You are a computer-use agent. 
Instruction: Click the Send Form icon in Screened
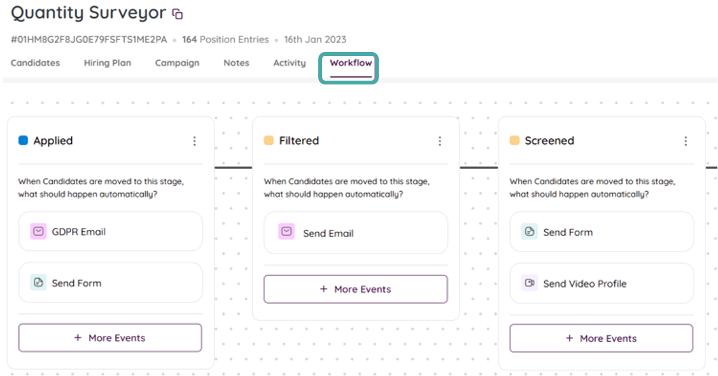tap(530, 232)
